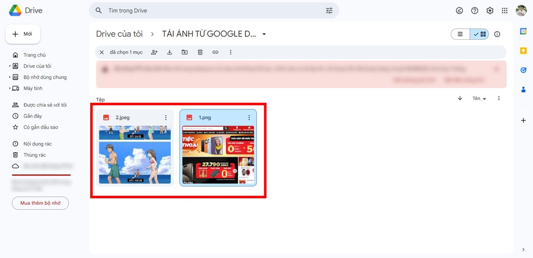Open the Help question mark icon

click(x=475, y=11)
